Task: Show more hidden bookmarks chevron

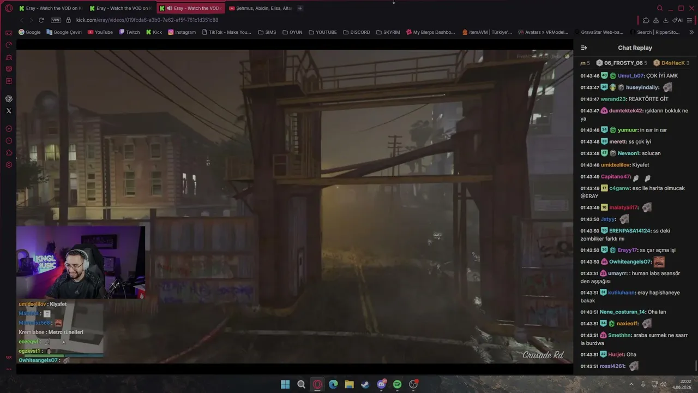Action: click(x=691, y=32)
